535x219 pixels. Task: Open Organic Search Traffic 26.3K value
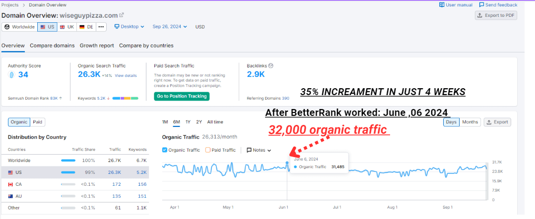coord(89,74)
